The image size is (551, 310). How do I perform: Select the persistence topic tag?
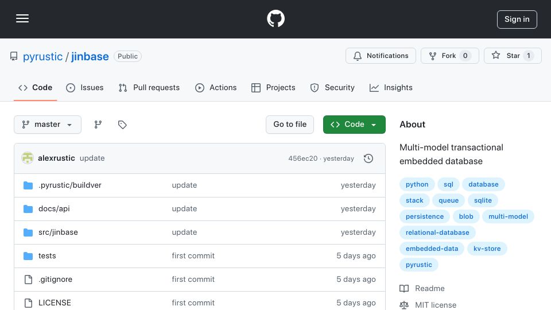[x=425, y=217]
